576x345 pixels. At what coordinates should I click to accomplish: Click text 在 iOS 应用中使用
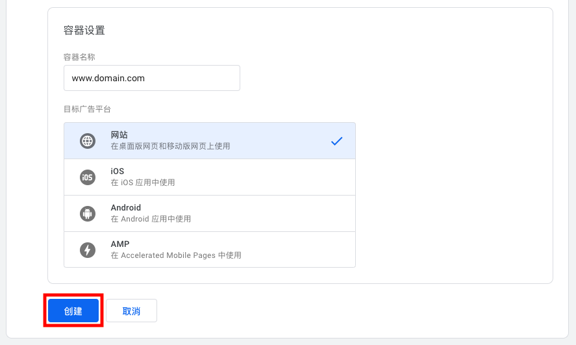pyautogui.click(x=143, y=183)
